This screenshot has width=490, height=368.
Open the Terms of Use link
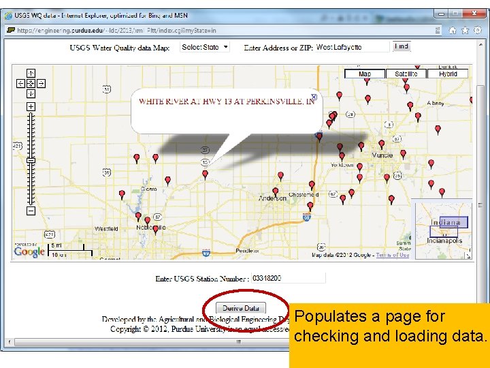coord(392,255)
